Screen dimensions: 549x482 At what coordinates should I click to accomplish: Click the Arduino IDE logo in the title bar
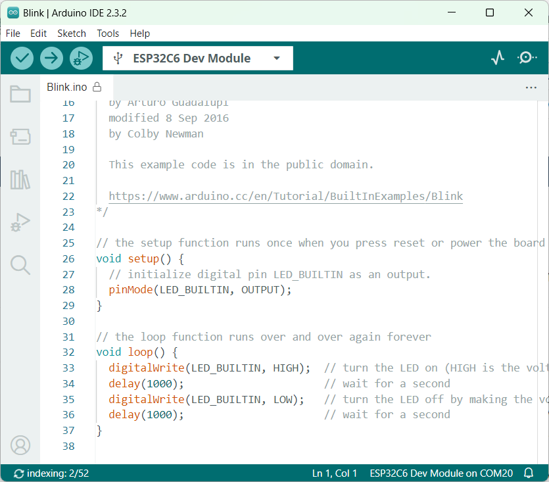click(13, 12)
